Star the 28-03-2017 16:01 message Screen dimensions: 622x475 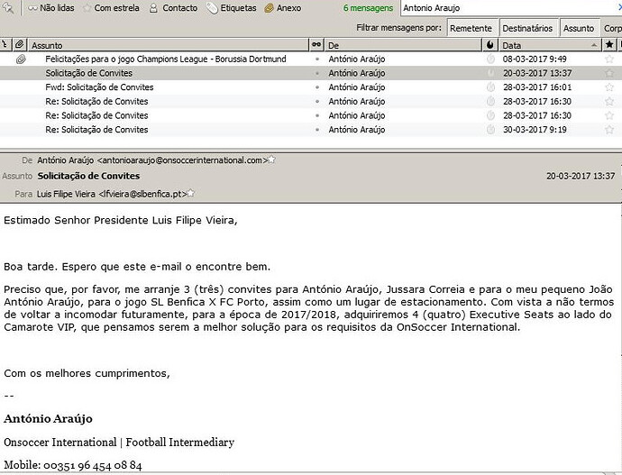click(609, 87)
